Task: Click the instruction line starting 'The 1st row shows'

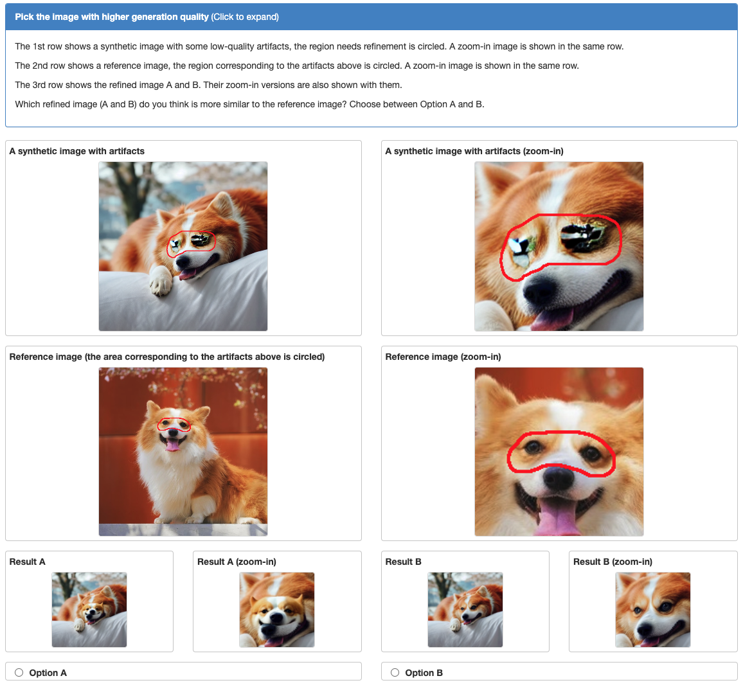Action: point(319,46)
